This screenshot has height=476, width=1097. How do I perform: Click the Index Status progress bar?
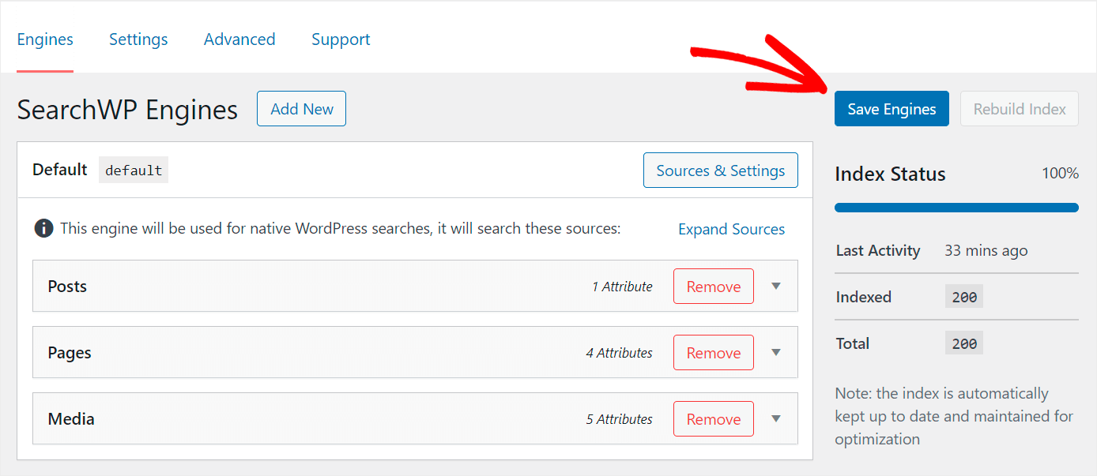coord(956,208)
